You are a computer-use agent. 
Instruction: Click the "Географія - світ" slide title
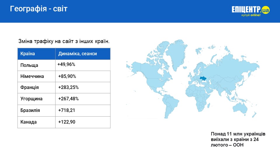(x=39, y=9)
